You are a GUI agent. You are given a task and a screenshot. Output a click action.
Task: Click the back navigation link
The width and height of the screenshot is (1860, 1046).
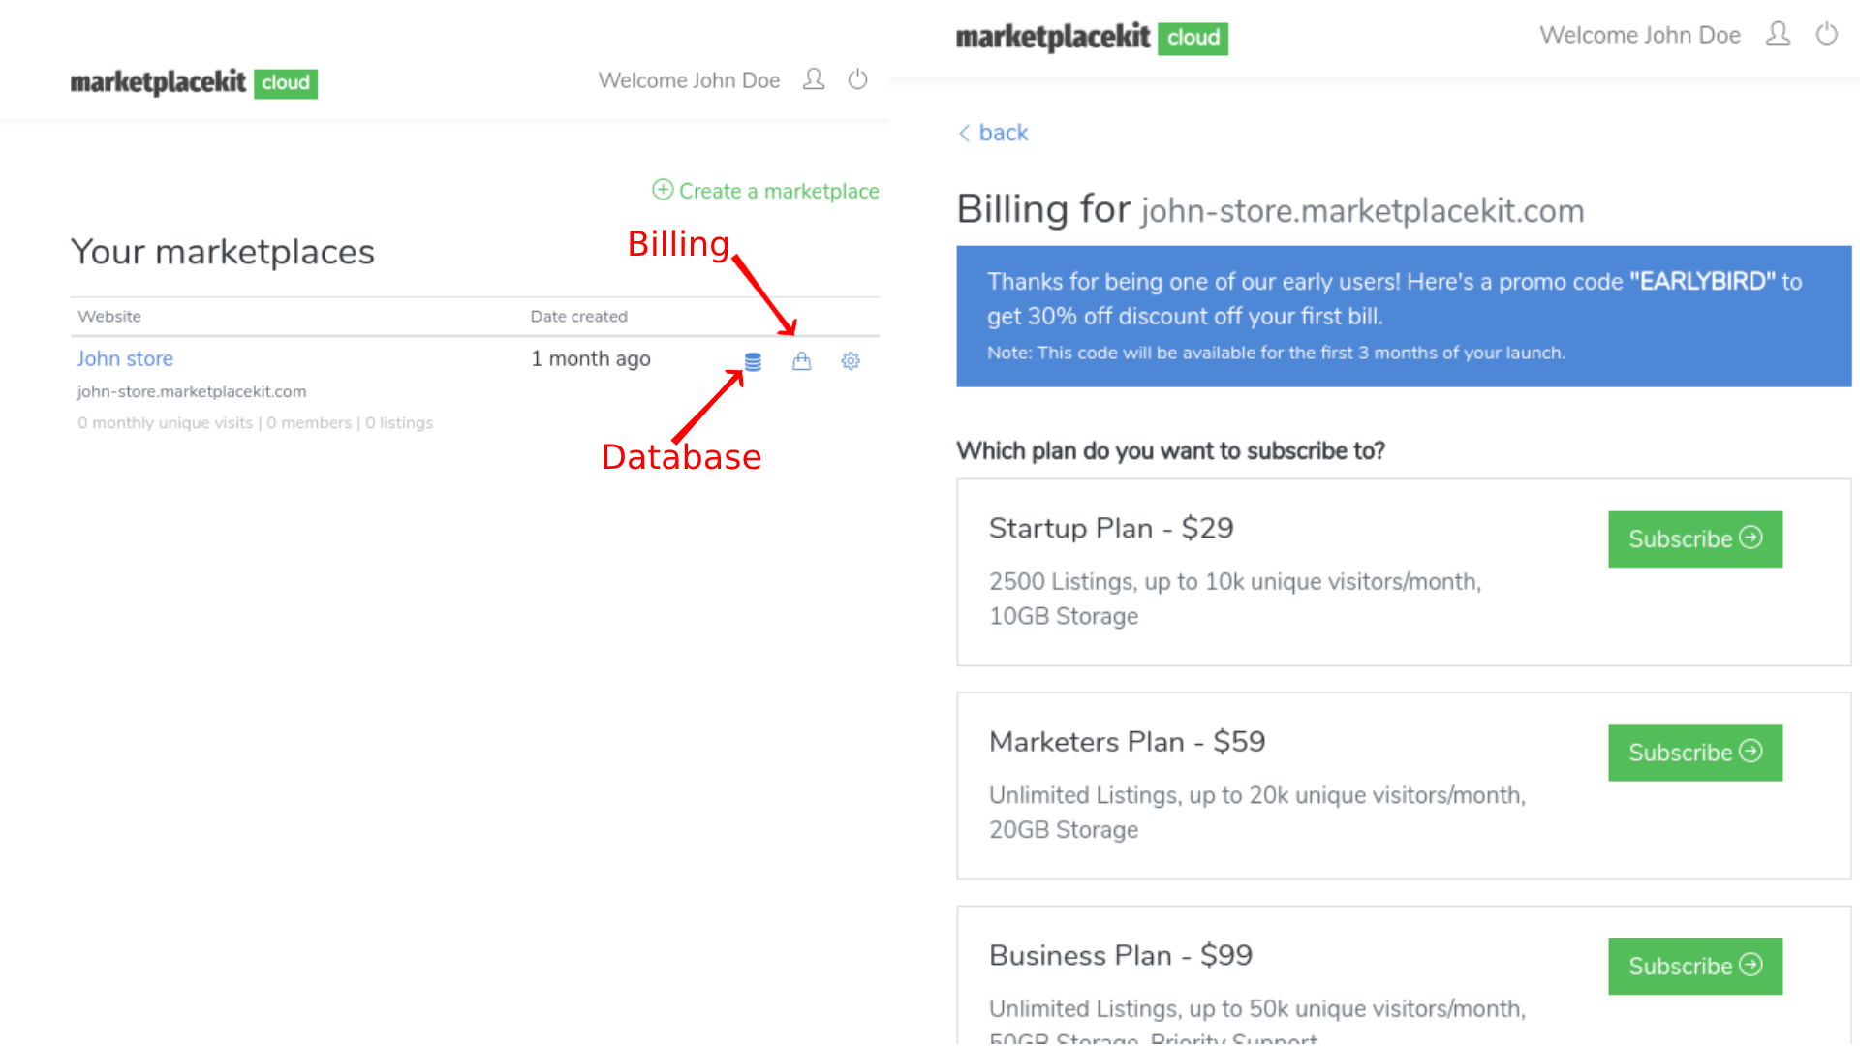(x=994, y=133)
